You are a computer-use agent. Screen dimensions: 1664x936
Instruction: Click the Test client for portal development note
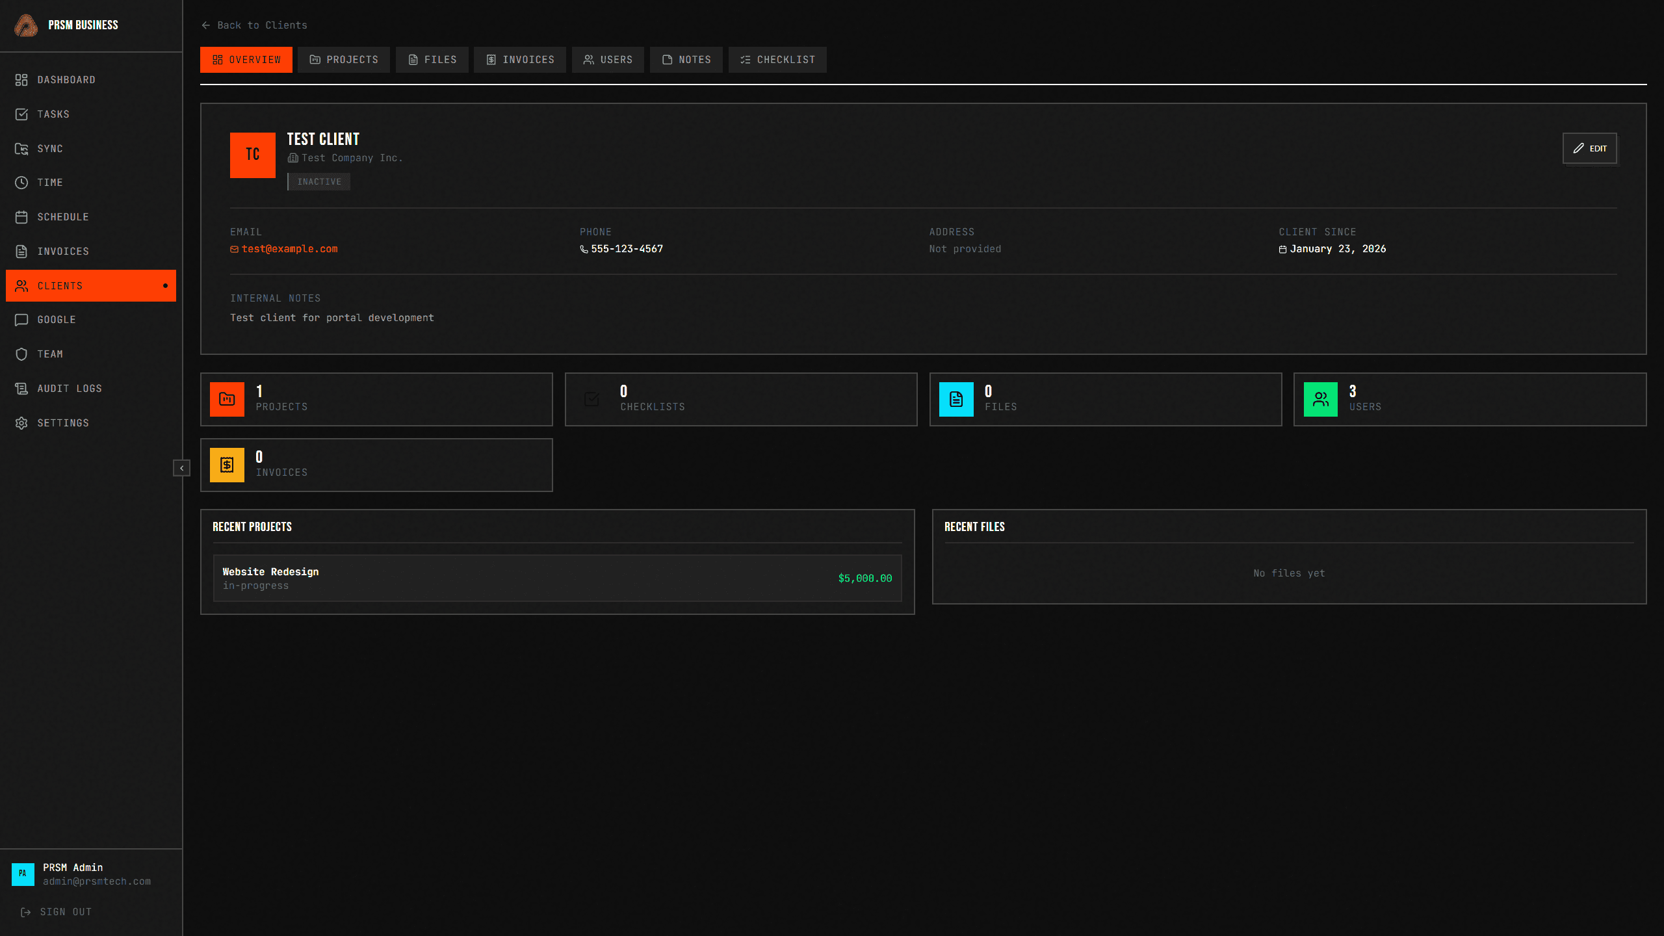click(332, 318)
